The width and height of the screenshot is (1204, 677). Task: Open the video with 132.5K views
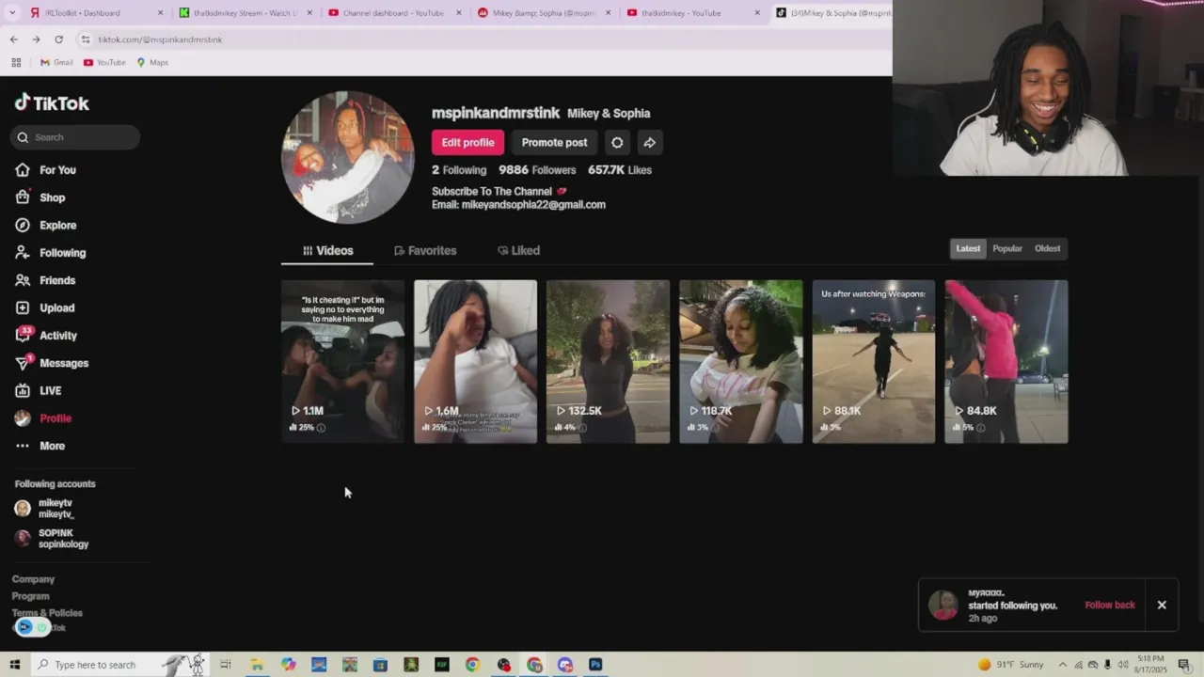coord(608,361)
